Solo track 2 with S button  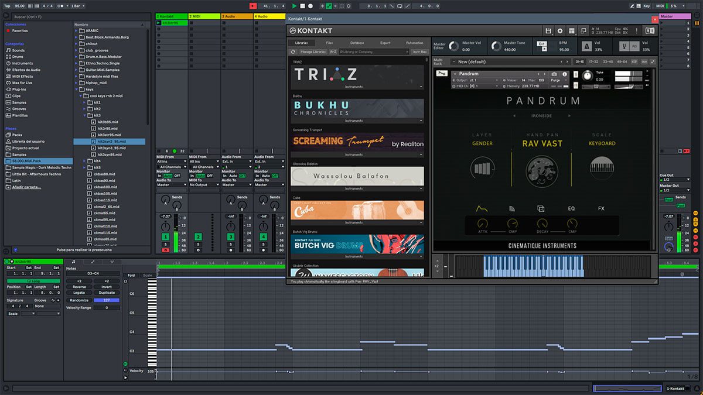199,245
